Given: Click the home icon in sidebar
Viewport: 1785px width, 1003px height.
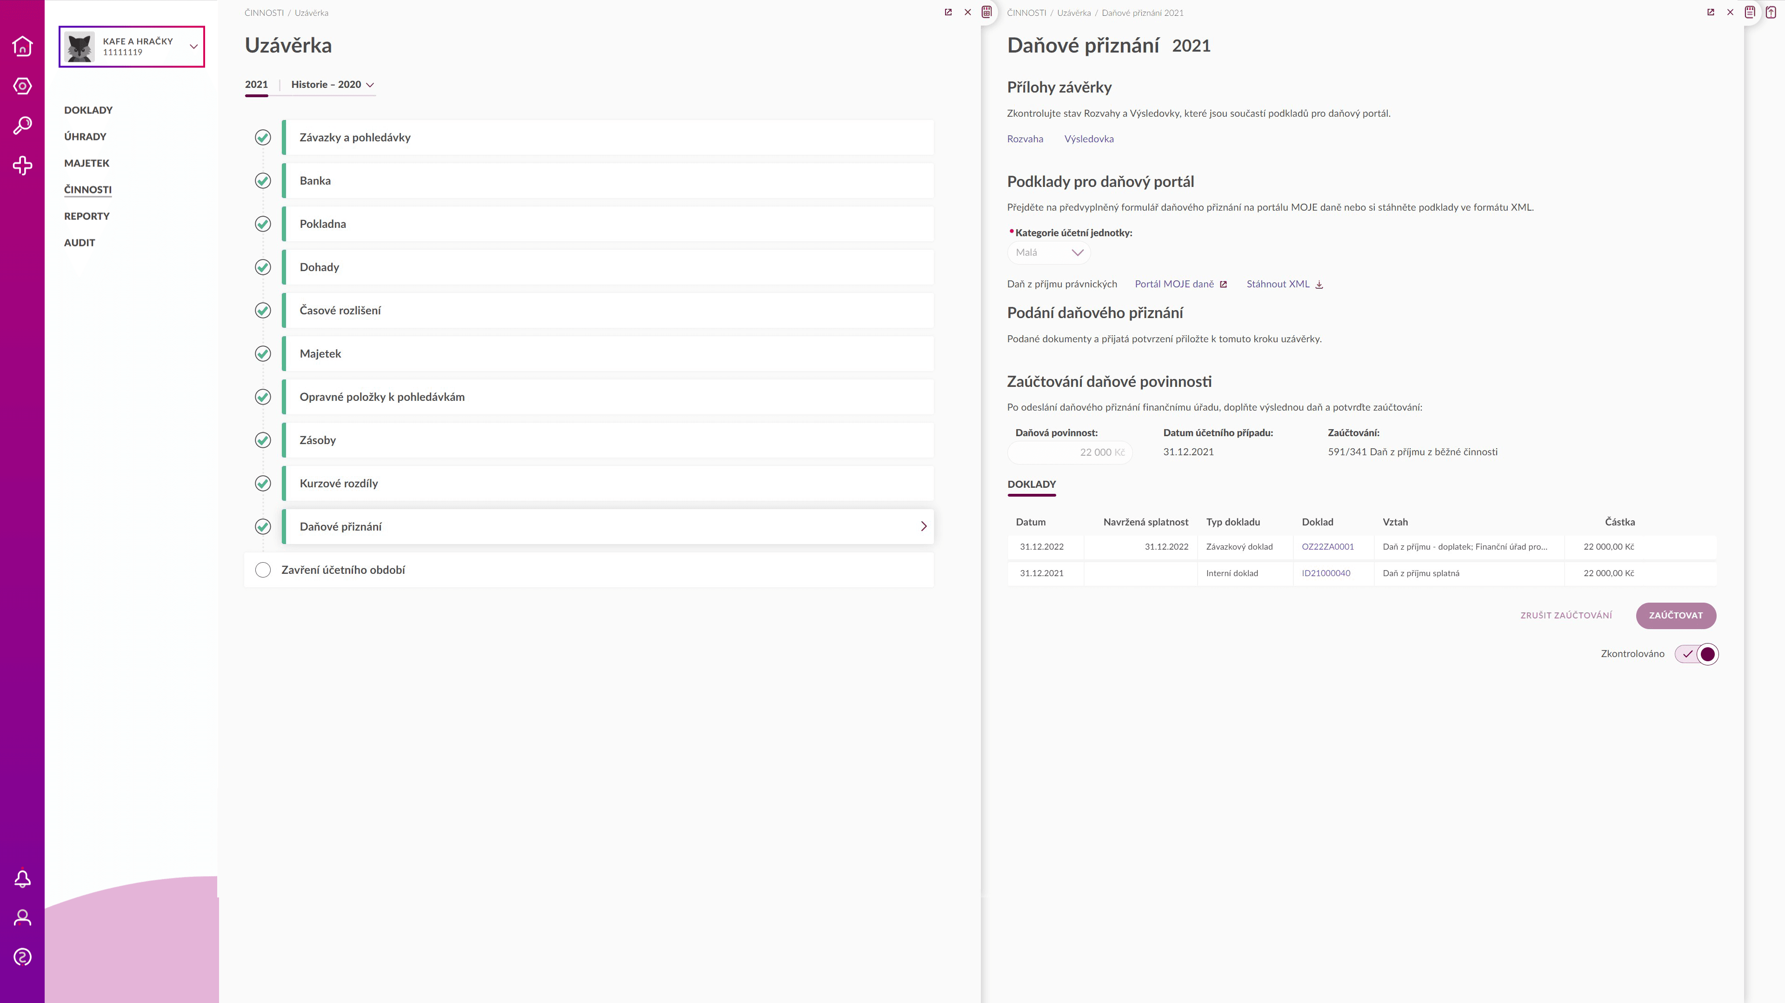Looking at the screenshot, I should click(x=22, y=46).
